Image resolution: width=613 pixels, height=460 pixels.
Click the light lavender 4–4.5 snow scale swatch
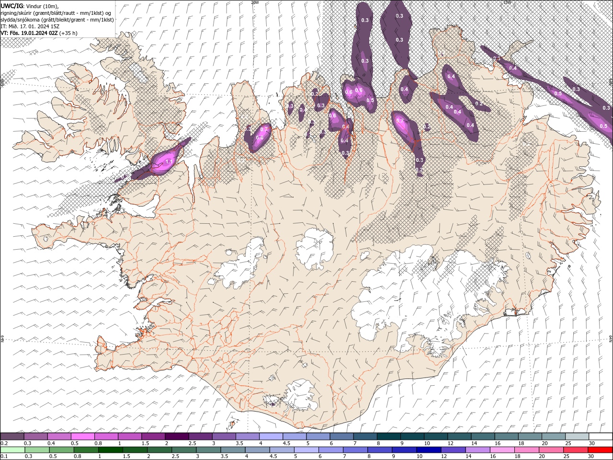[x=271, y=436]
